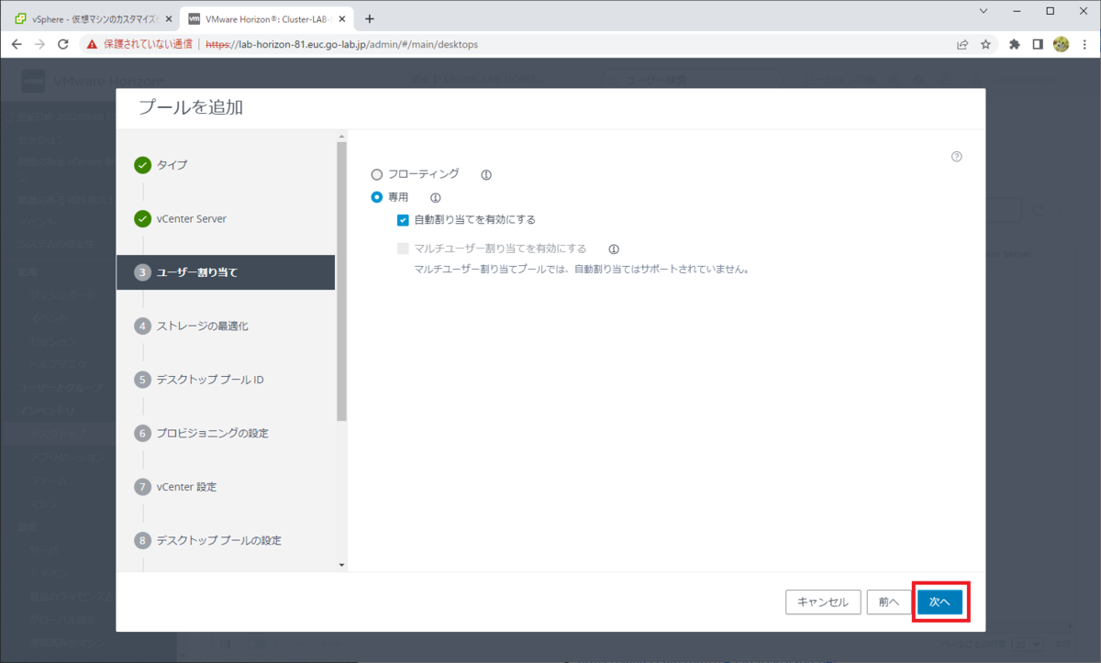The width and height of the screenshot is (1101, 663).
Task: Click the キャンセル button
Action: 823,602
